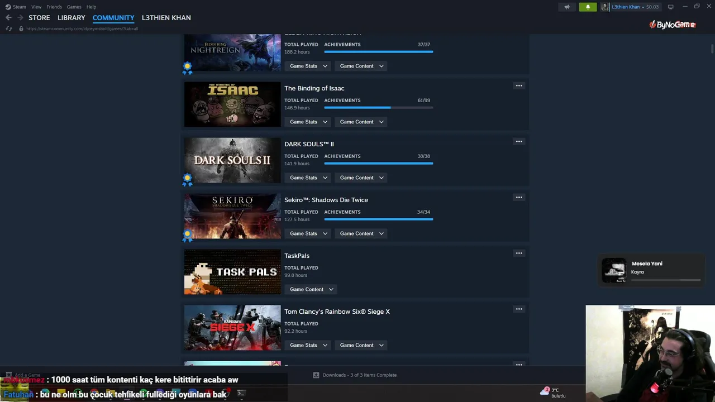Open the weather widget showing 3°C
This screenshot has width=715, height=402.
553,393
